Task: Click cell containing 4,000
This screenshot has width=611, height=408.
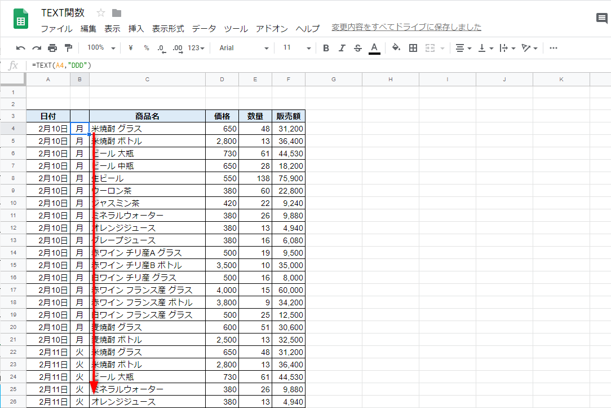Action: click(222, 290)
